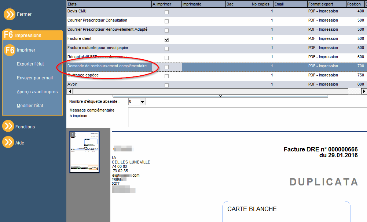Select Exporter l'état menu entry
Screen dimensions: 367x222
(30, 64)
